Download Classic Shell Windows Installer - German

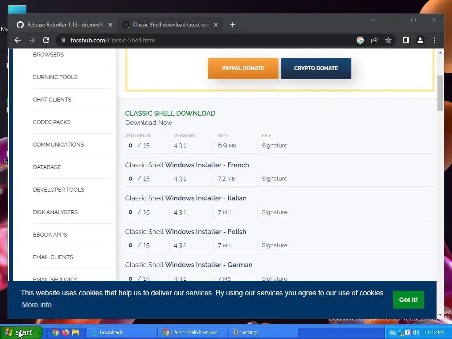point(188,265)
